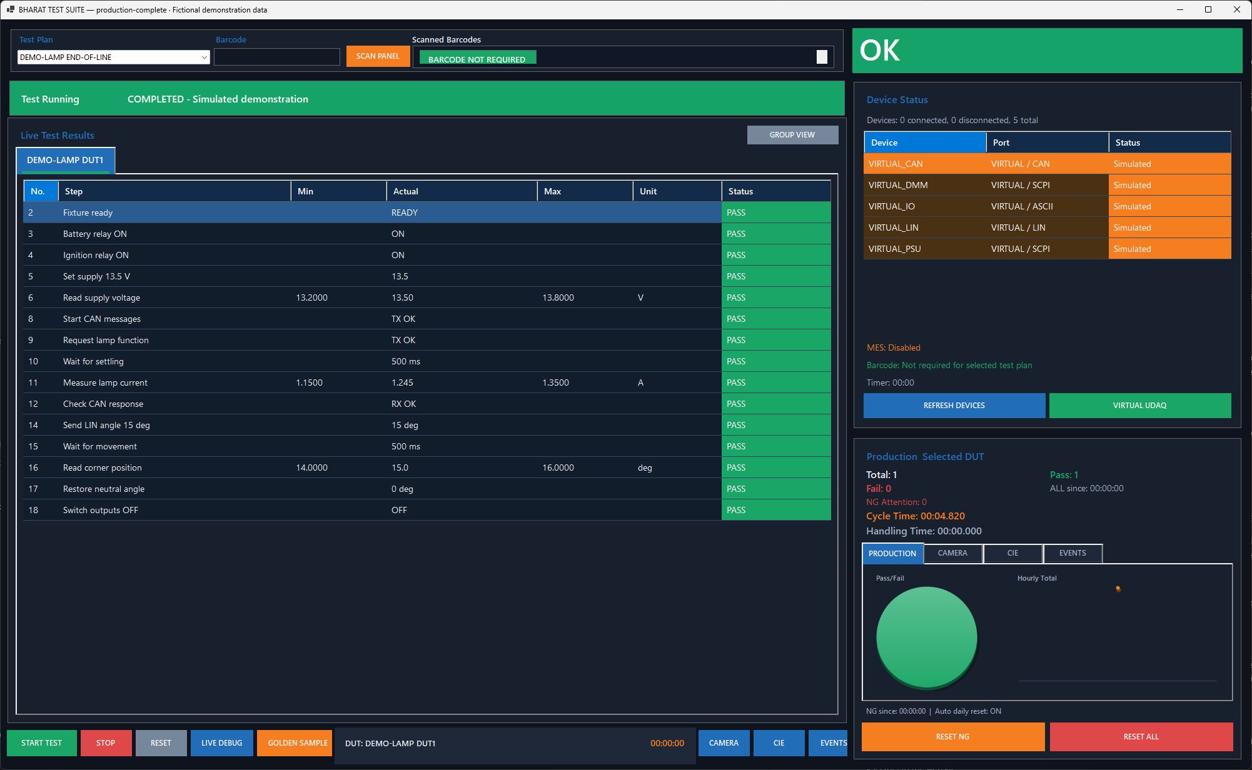Click the Device column header
This screenshot has width=1252, height=770.
tap(925, 142)
